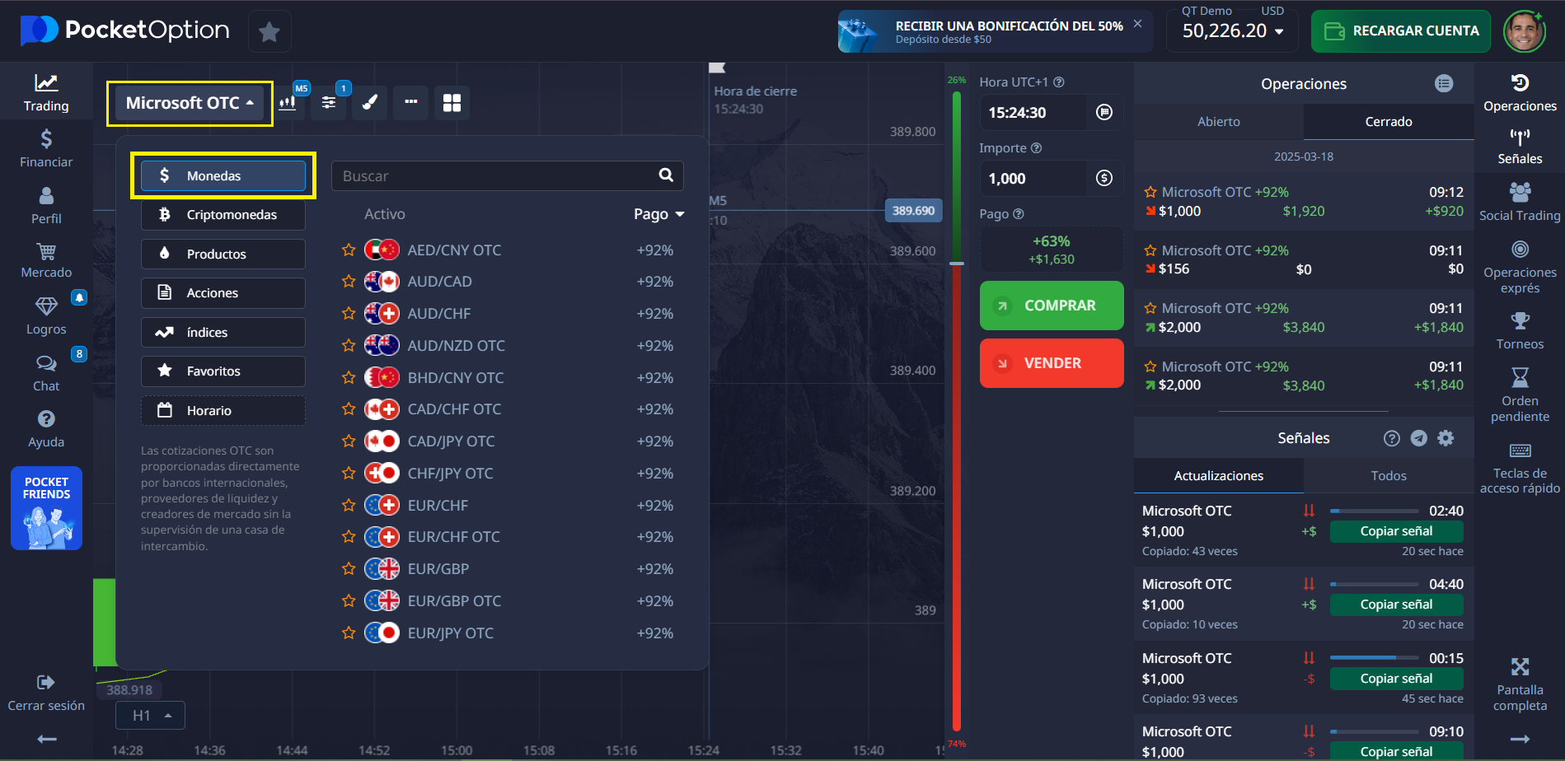
Task: Toggle favorite star for EUR/JPY OTC
Action: click(x=349, y=633)
